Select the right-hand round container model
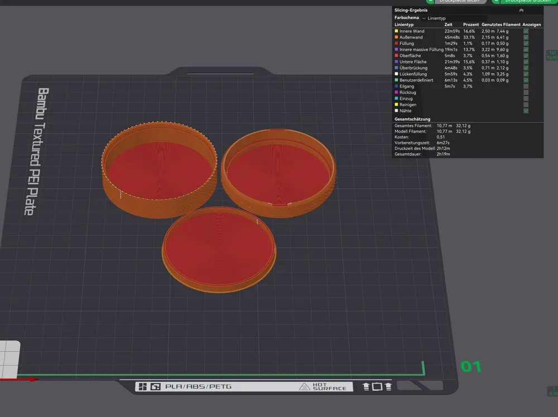This screenshot has width=558, height=417. pos(279,170)
